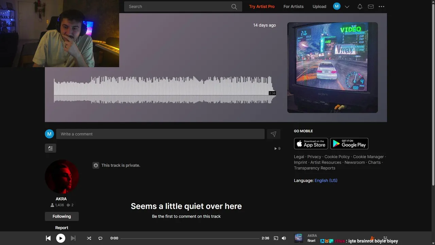Click AKRA artist avatar
This screenshot has width=435, height=245.
click(62, 177)
